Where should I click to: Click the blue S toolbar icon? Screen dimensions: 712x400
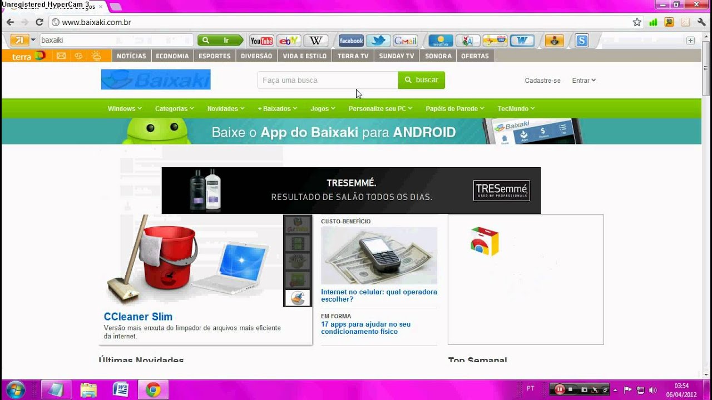(582, 41)
